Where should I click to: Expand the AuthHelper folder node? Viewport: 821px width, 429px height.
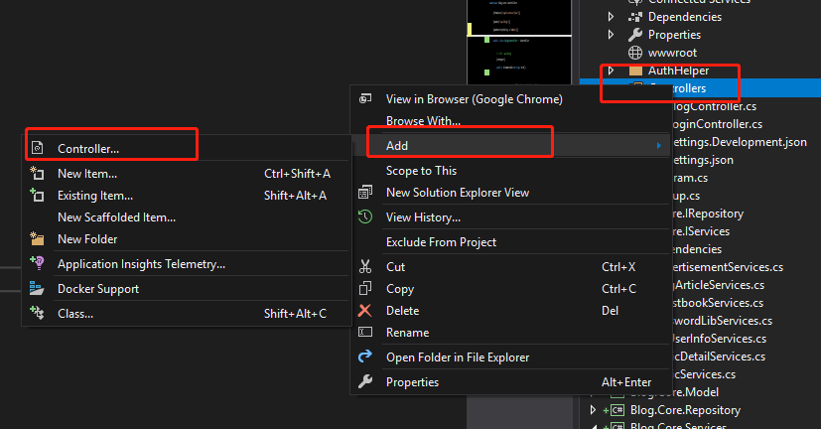[612, 71]
